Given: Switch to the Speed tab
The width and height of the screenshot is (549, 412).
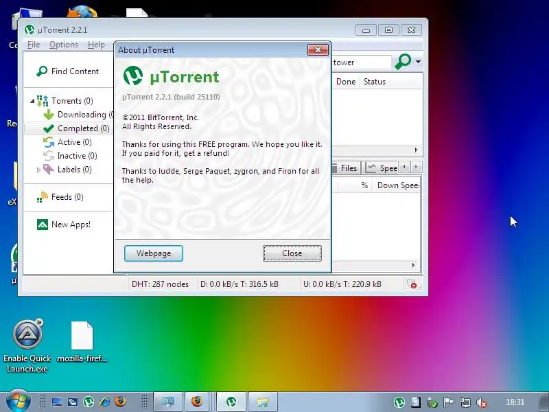Looking at the screenshot, I should pyautogui.click(x=381, y=168).
